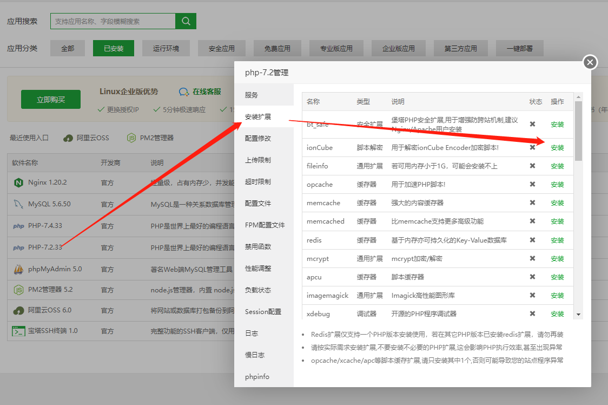This screenshot has height=405, width=608.
Task: Open the 配置文件 tab
Action: (263, 204)
